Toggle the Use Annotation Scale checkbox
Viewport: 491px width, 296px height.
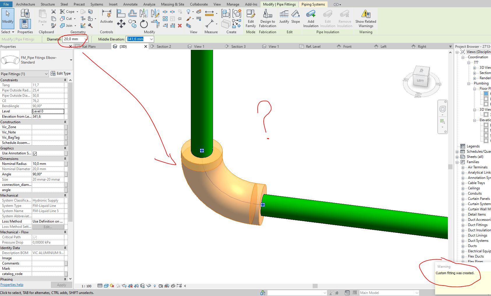(35, 153)
